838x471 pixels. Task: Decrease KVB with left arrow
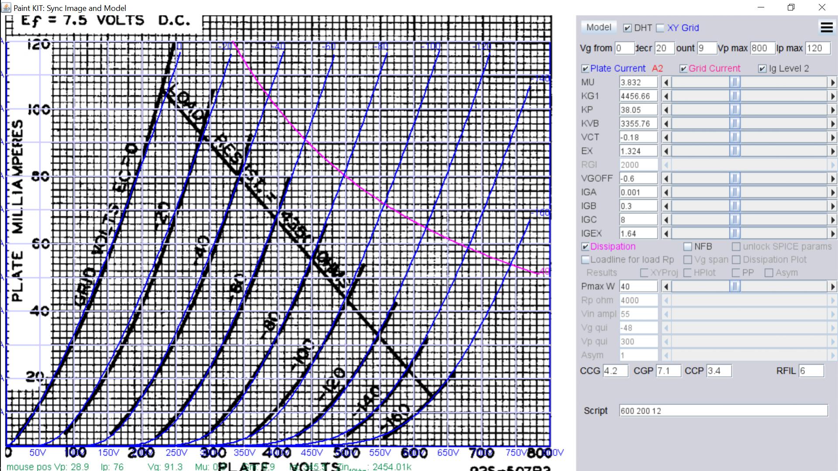[666, 124]
